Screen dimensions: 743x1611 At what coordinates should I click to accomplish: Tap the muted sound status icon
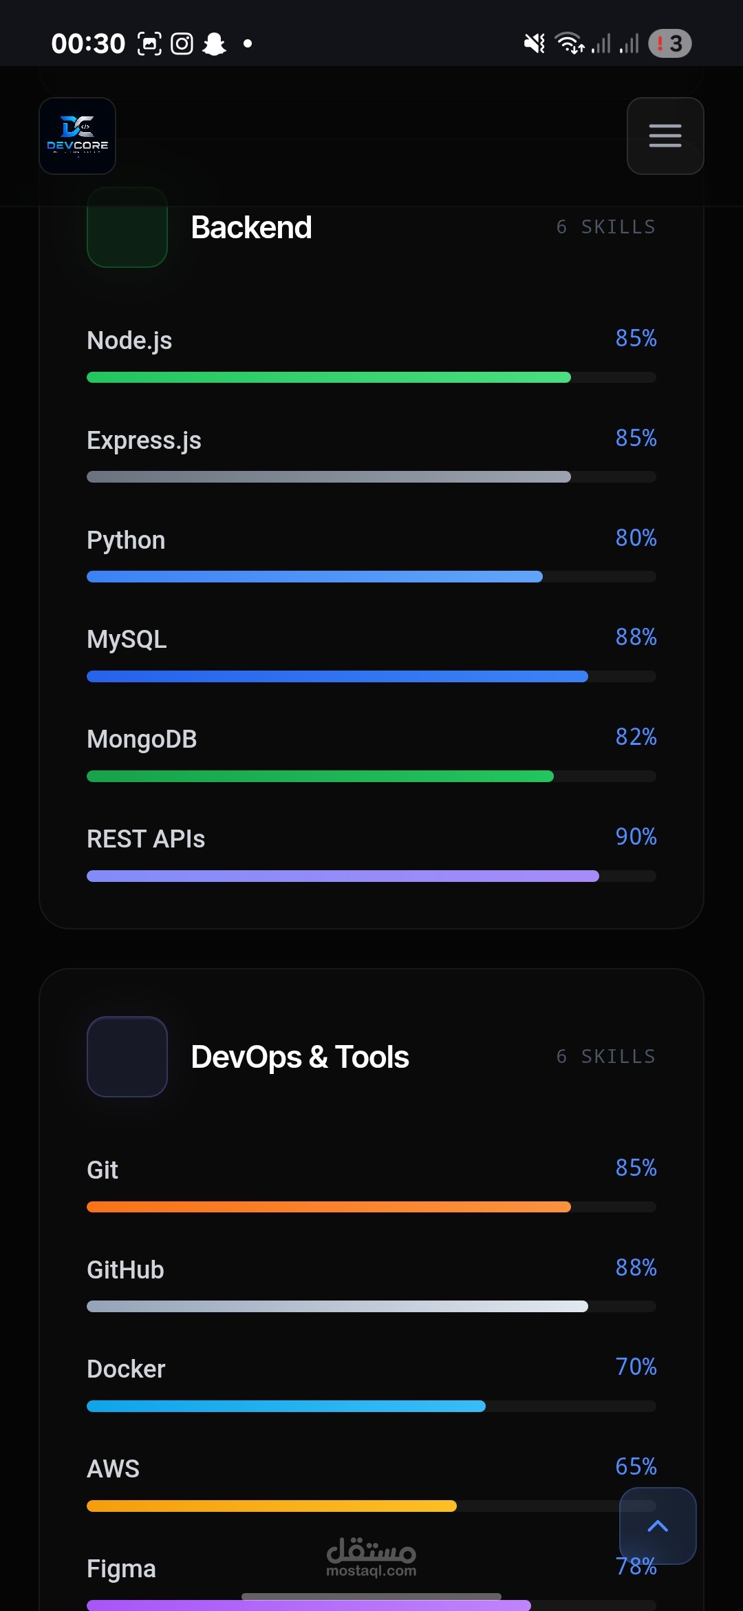click(x=535, y=43)
